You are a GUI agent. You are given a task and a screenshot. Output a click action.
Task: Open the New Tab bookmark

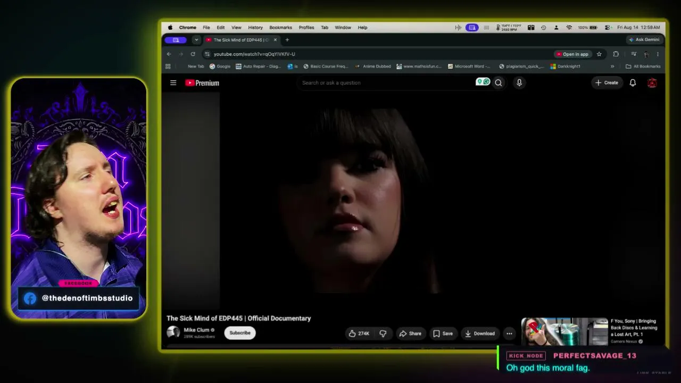tap(196, 66)
